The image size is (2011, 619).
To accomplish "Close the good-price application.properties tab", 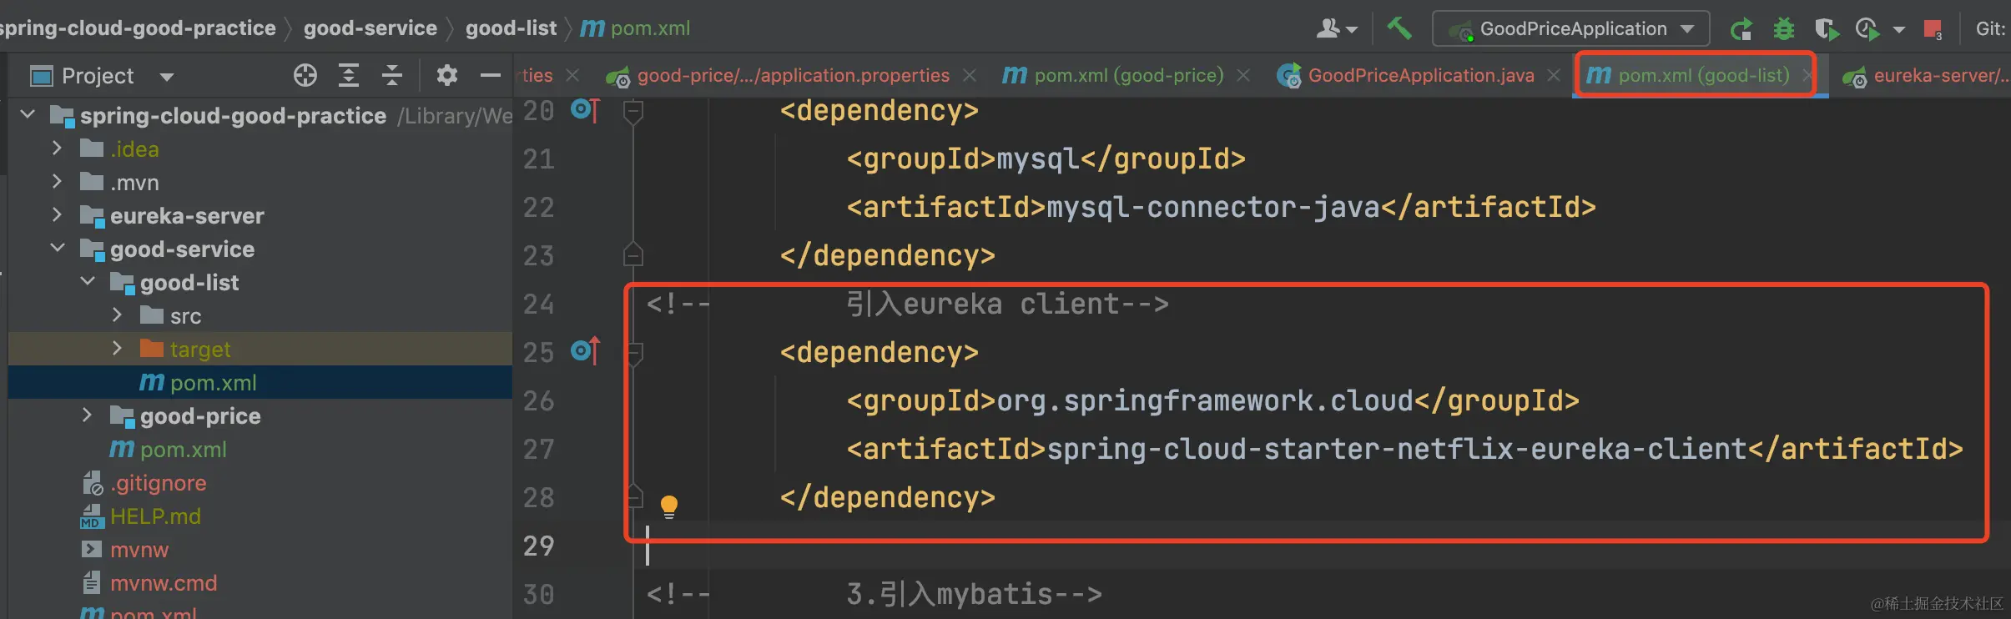I will coord(970,76).
